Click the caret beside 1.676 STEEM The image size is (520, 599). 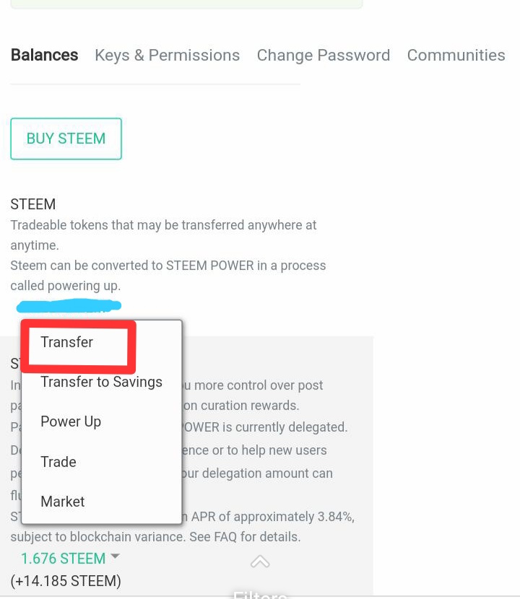116,556
